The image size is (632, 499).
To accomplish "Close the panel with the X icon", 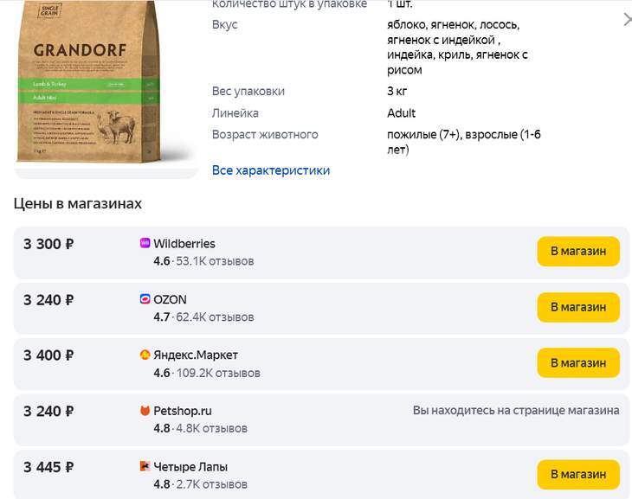I will pyautogui.click(x=627, y=19).
